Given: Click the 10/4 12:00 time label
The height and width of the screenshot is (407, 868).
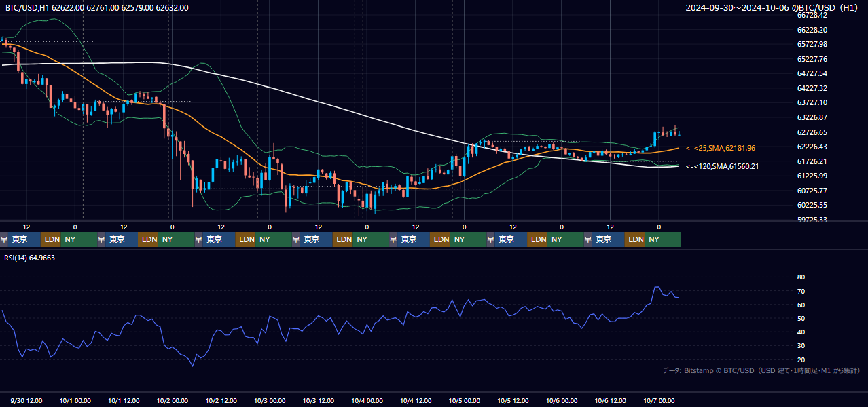Looking at the screenshot, I should [x=416, y=400].
